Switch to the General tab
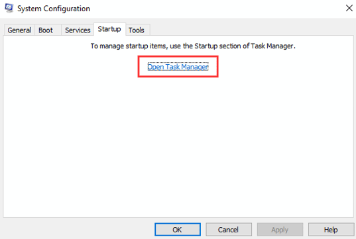Viewport: 356px width, 239px height. tap(19, 30)
